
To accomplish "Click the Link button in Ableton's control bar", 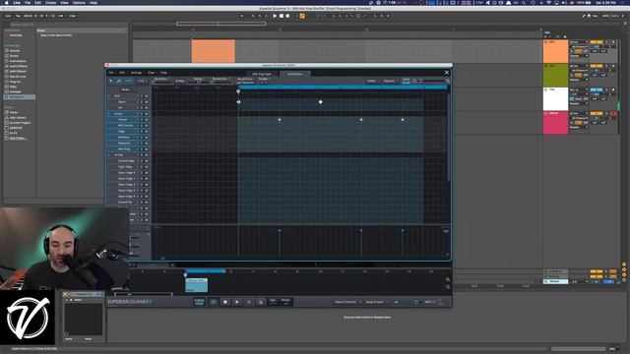I will 8,16.
